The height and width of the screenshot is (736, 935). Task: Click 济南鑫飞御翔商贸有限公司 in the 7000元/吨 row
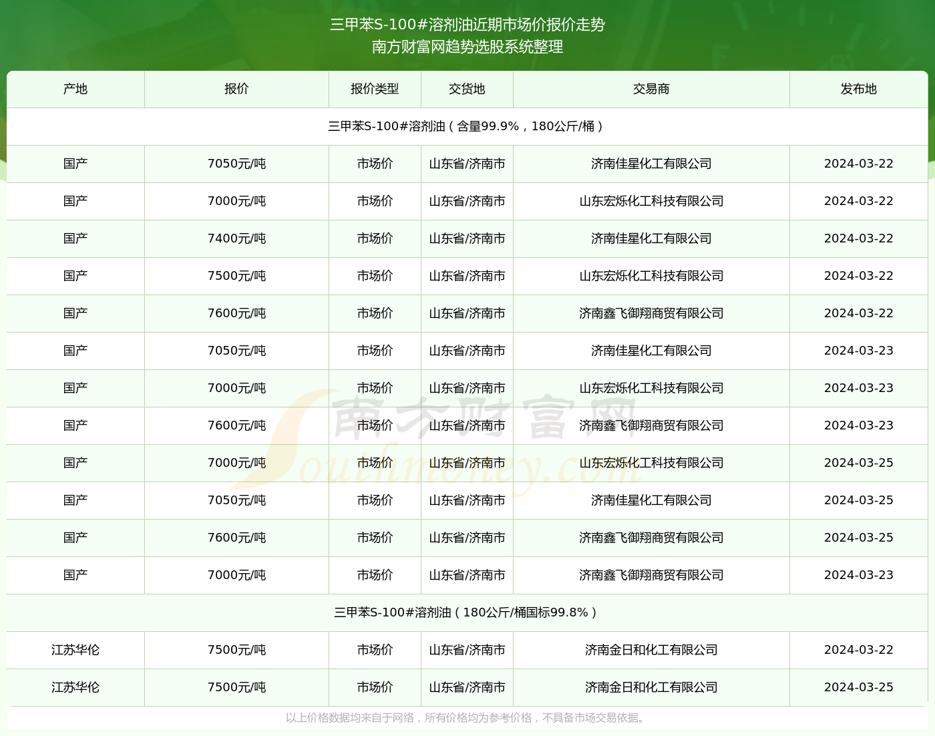(x=651, y=575)
